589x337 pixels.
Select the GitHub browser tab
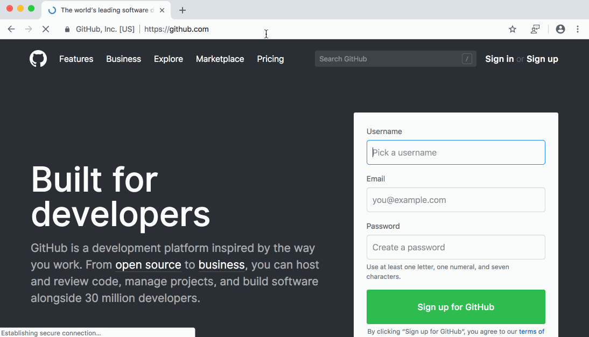(x=106, y=10)
